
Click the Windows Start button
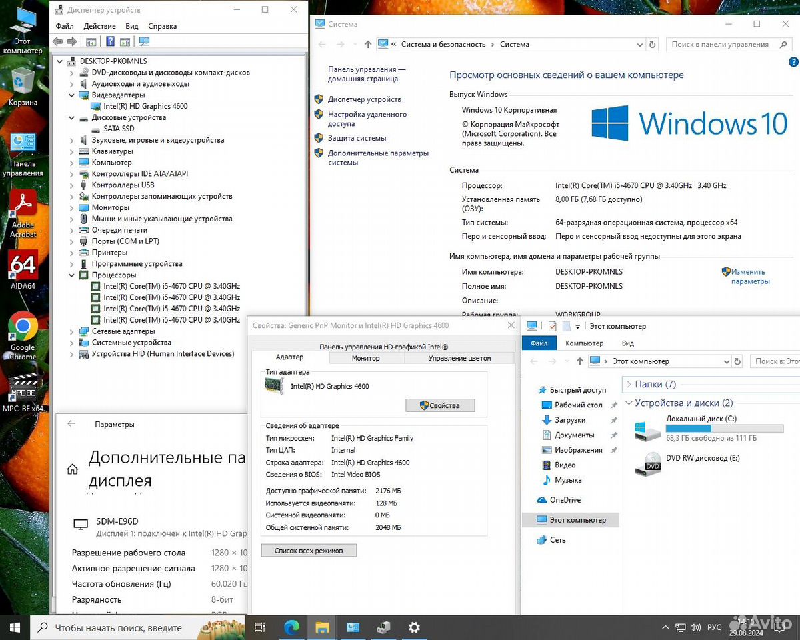coord(15,627)
